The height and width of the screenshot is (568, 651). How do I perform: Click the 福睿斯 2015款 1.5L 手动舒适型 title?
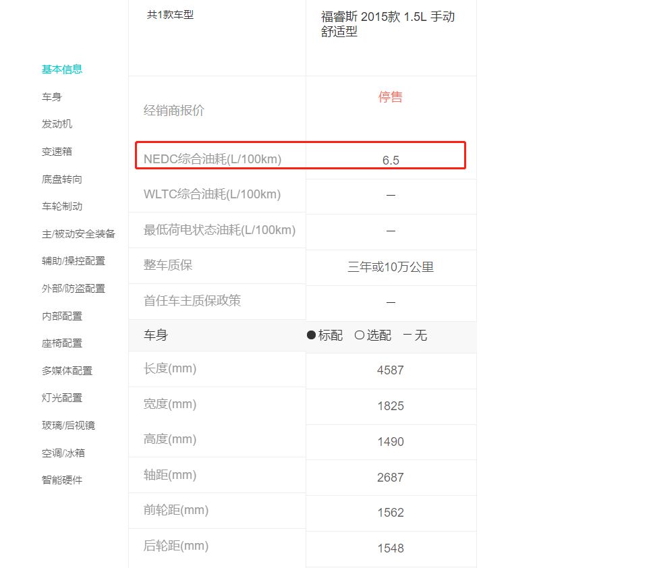click(x=388, y=24)
